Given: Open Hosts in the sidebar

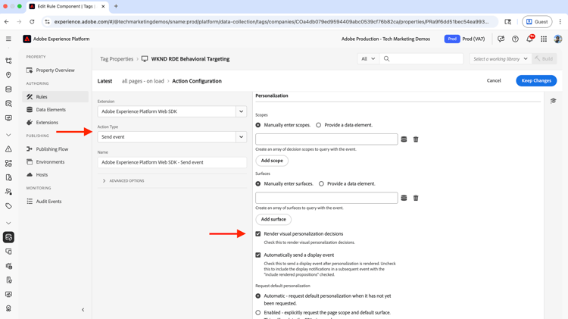Looking at the screenshot, I should pos(55,175).
